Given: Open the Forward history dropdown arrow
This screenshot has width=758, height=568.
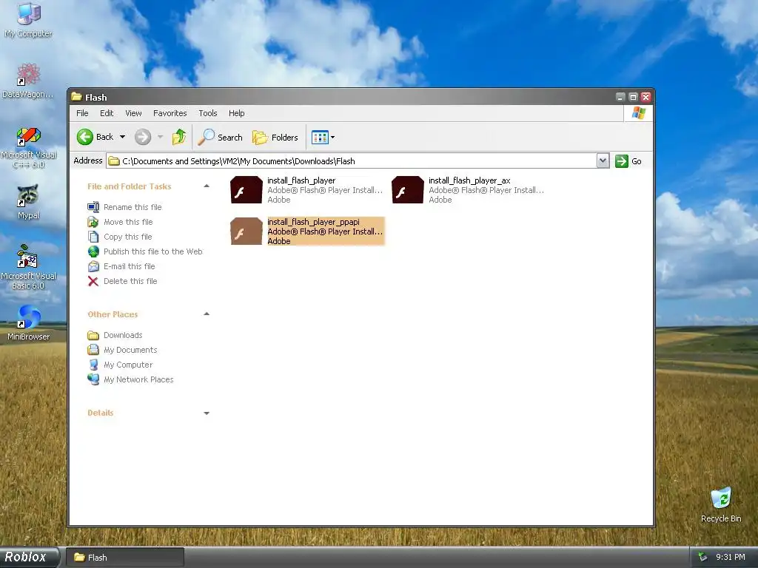Looking at the screenshot, I should pos(160,137).
